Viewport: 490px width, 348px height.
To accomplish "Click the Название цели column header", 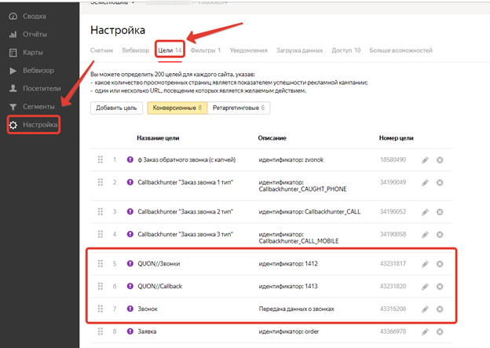I will coord(158,138).
